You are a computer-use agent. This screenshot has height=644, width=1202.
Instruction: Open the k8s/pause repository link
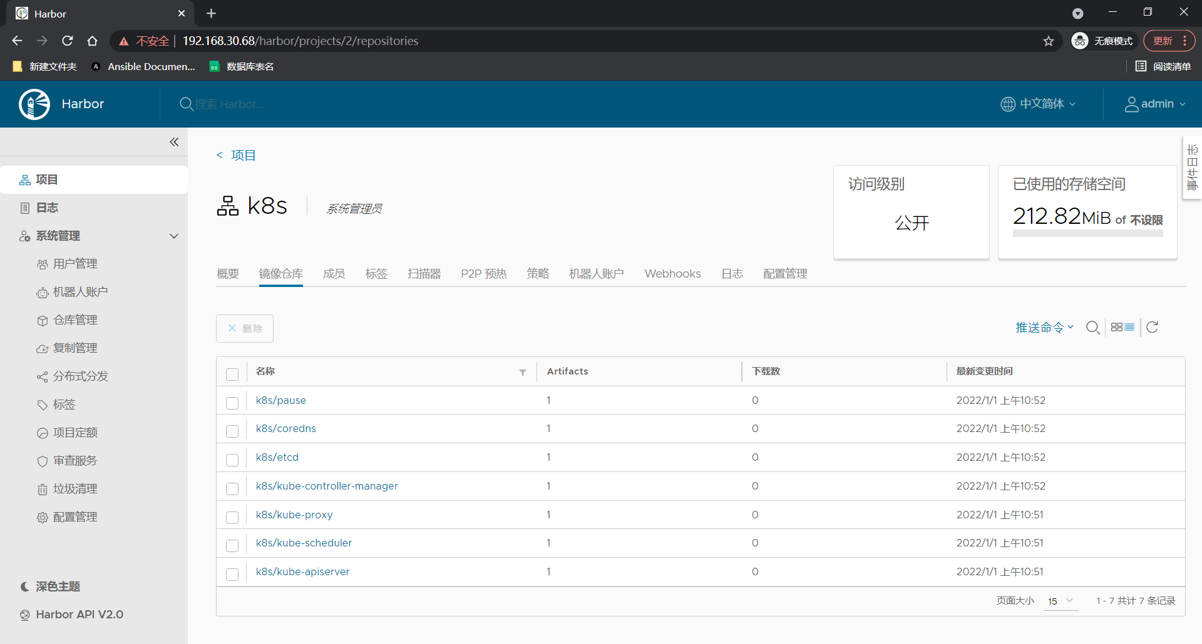(280, 400)
